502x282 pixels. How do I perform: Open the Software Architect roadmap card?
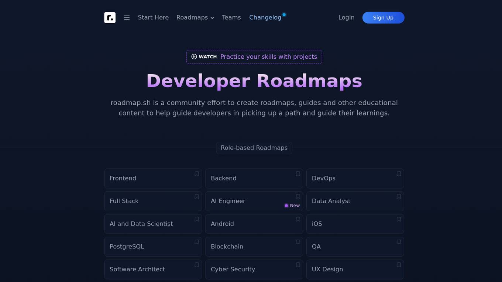pos(153,269)
